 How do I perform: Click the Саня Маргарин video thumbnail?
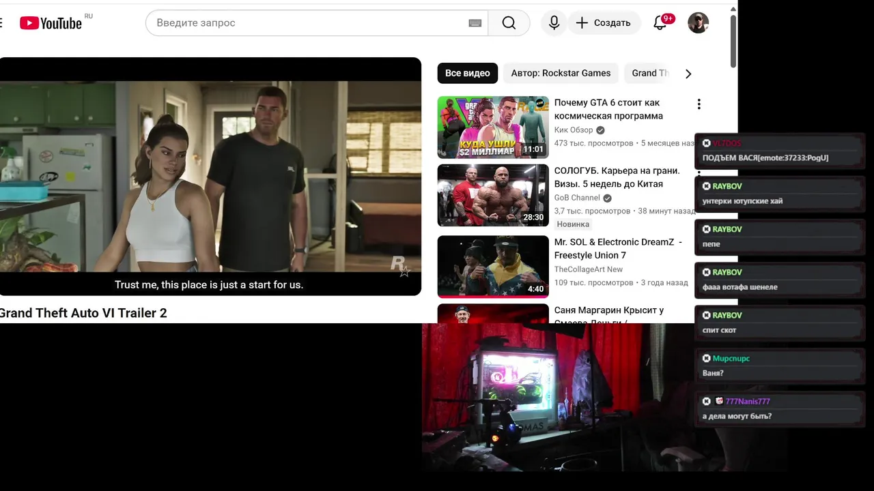[x=493, y=314]
